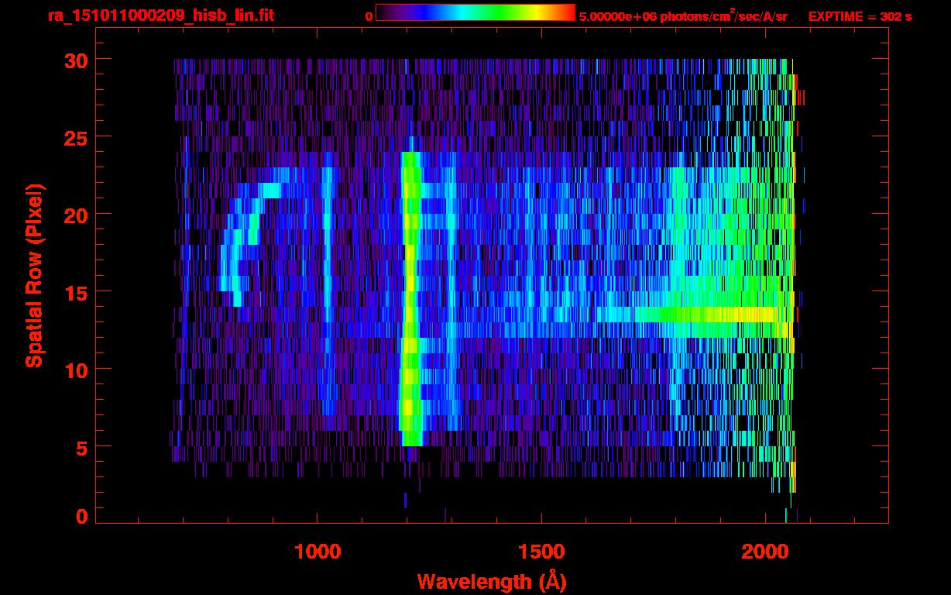Click the bright yellow-green vertical emission line near 1200 Å
951x595 pixels.
point(410,298)
